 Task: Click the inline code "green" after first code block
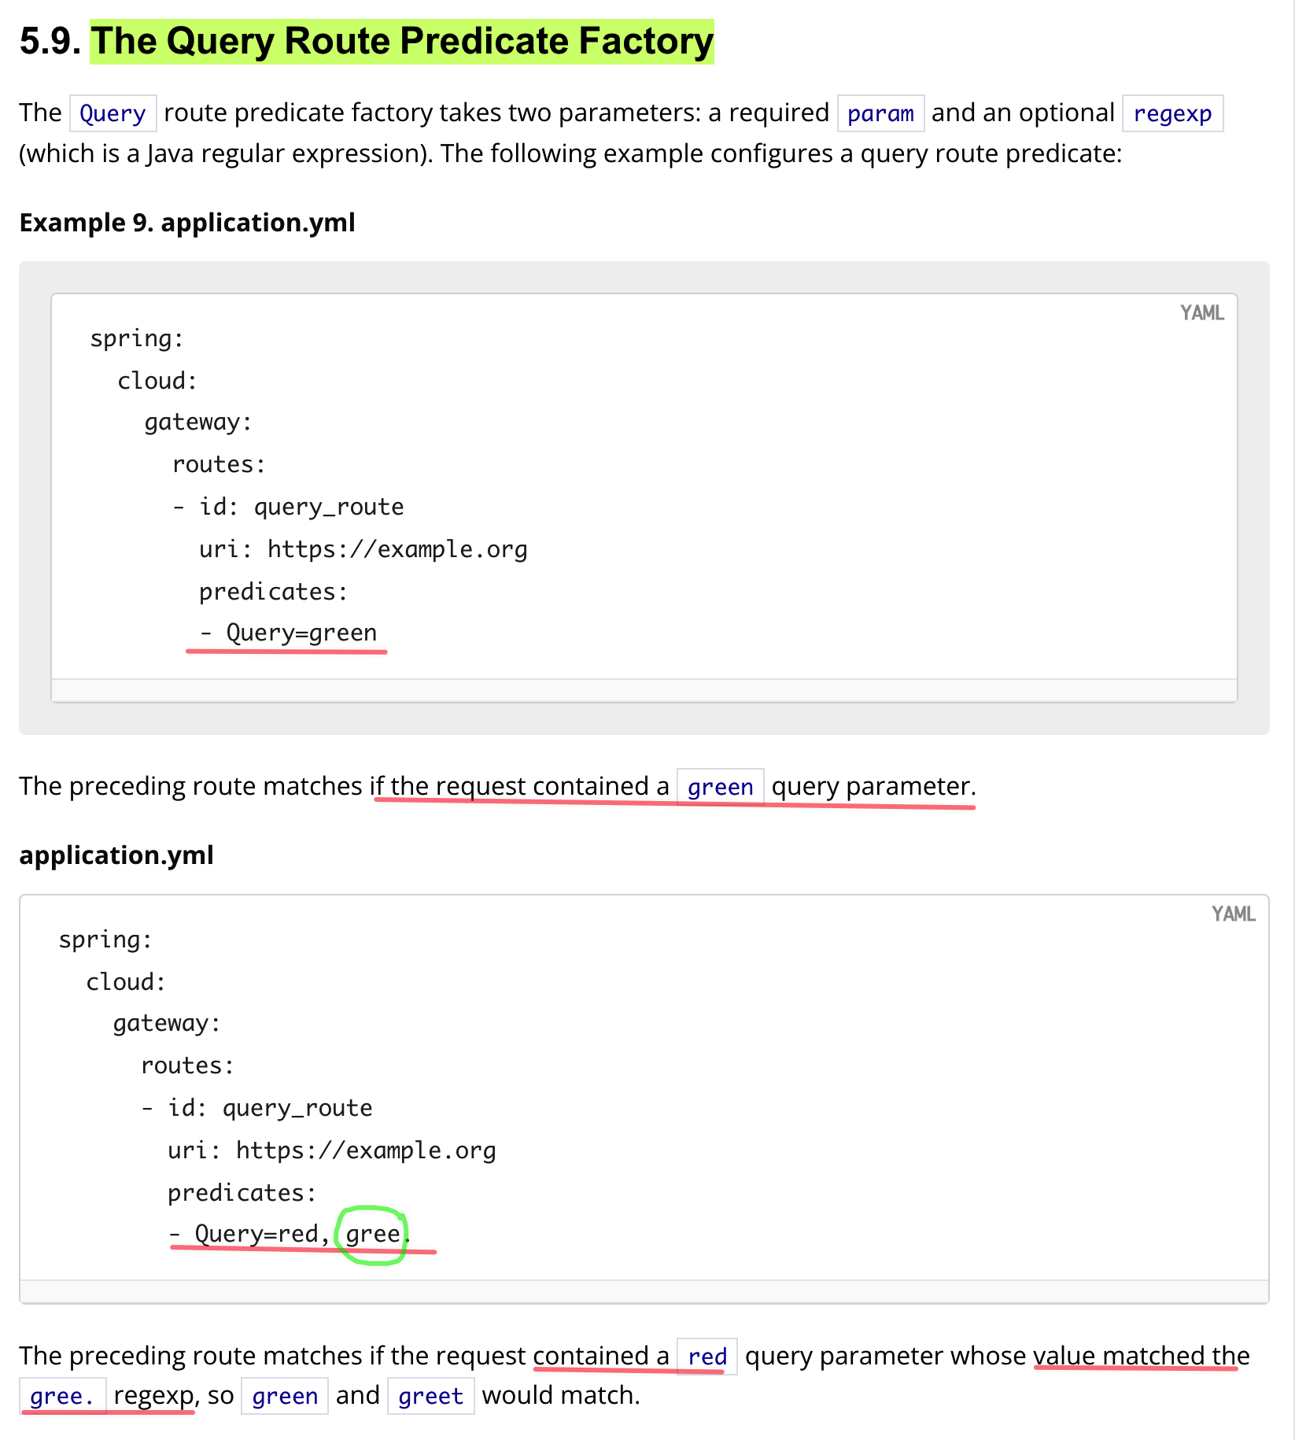click(x=720, y=787)
